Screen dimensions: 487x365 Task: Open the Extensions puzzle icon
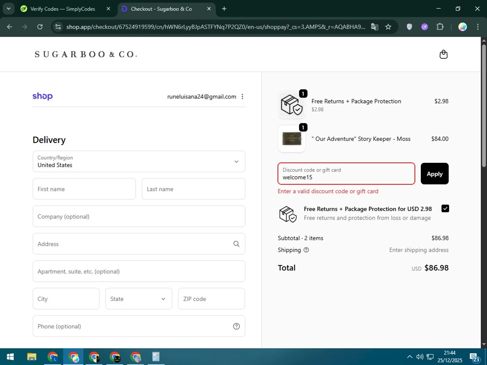[x=440, y=27]
